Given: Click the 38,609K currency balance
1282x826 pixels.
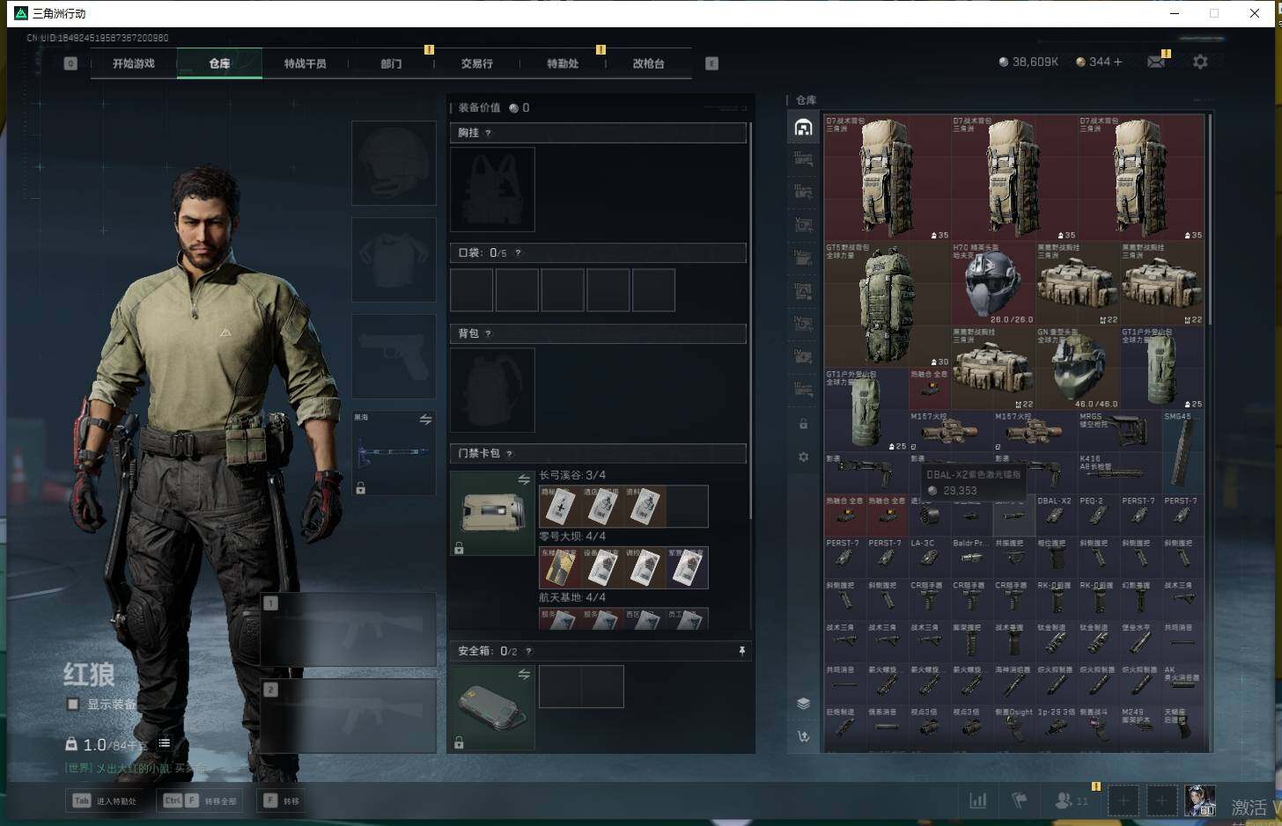Looking at the screenshot, I should click(1028, 62).
